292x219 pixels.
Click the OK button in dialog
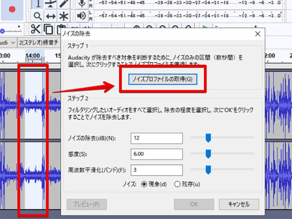[194, 204]
